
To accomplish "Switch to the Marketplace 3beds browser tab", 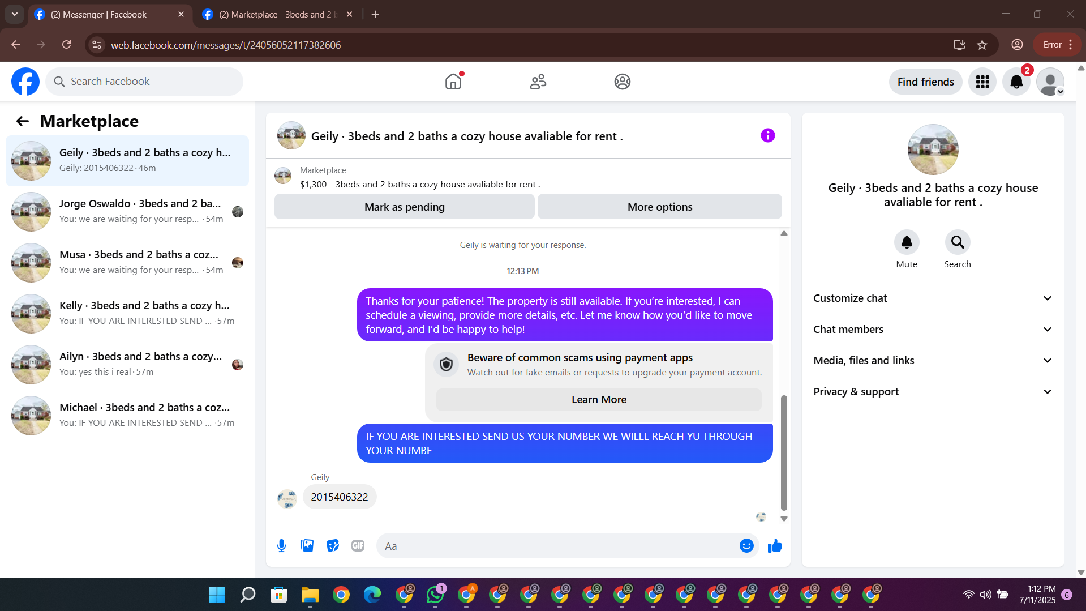I will (x=277, y=14).
